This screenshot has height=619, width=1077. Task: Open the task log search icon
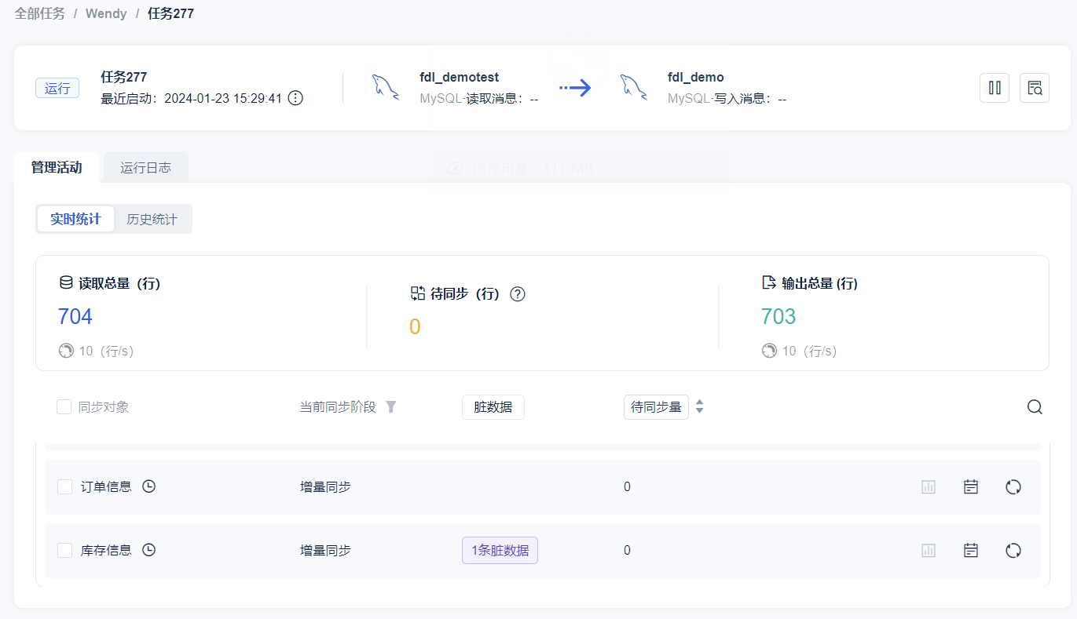tap(1035, 88)
